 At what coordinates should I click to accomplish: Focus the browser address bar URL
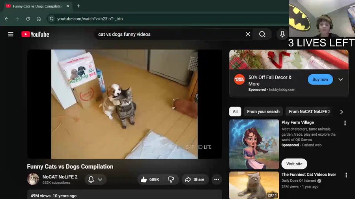tap(90, 19)
